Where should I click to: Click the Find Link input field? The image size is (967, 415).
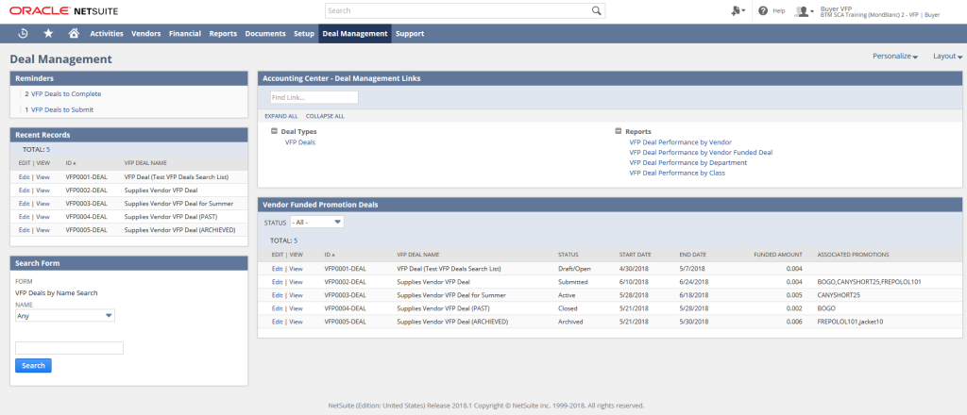[314, 97]
